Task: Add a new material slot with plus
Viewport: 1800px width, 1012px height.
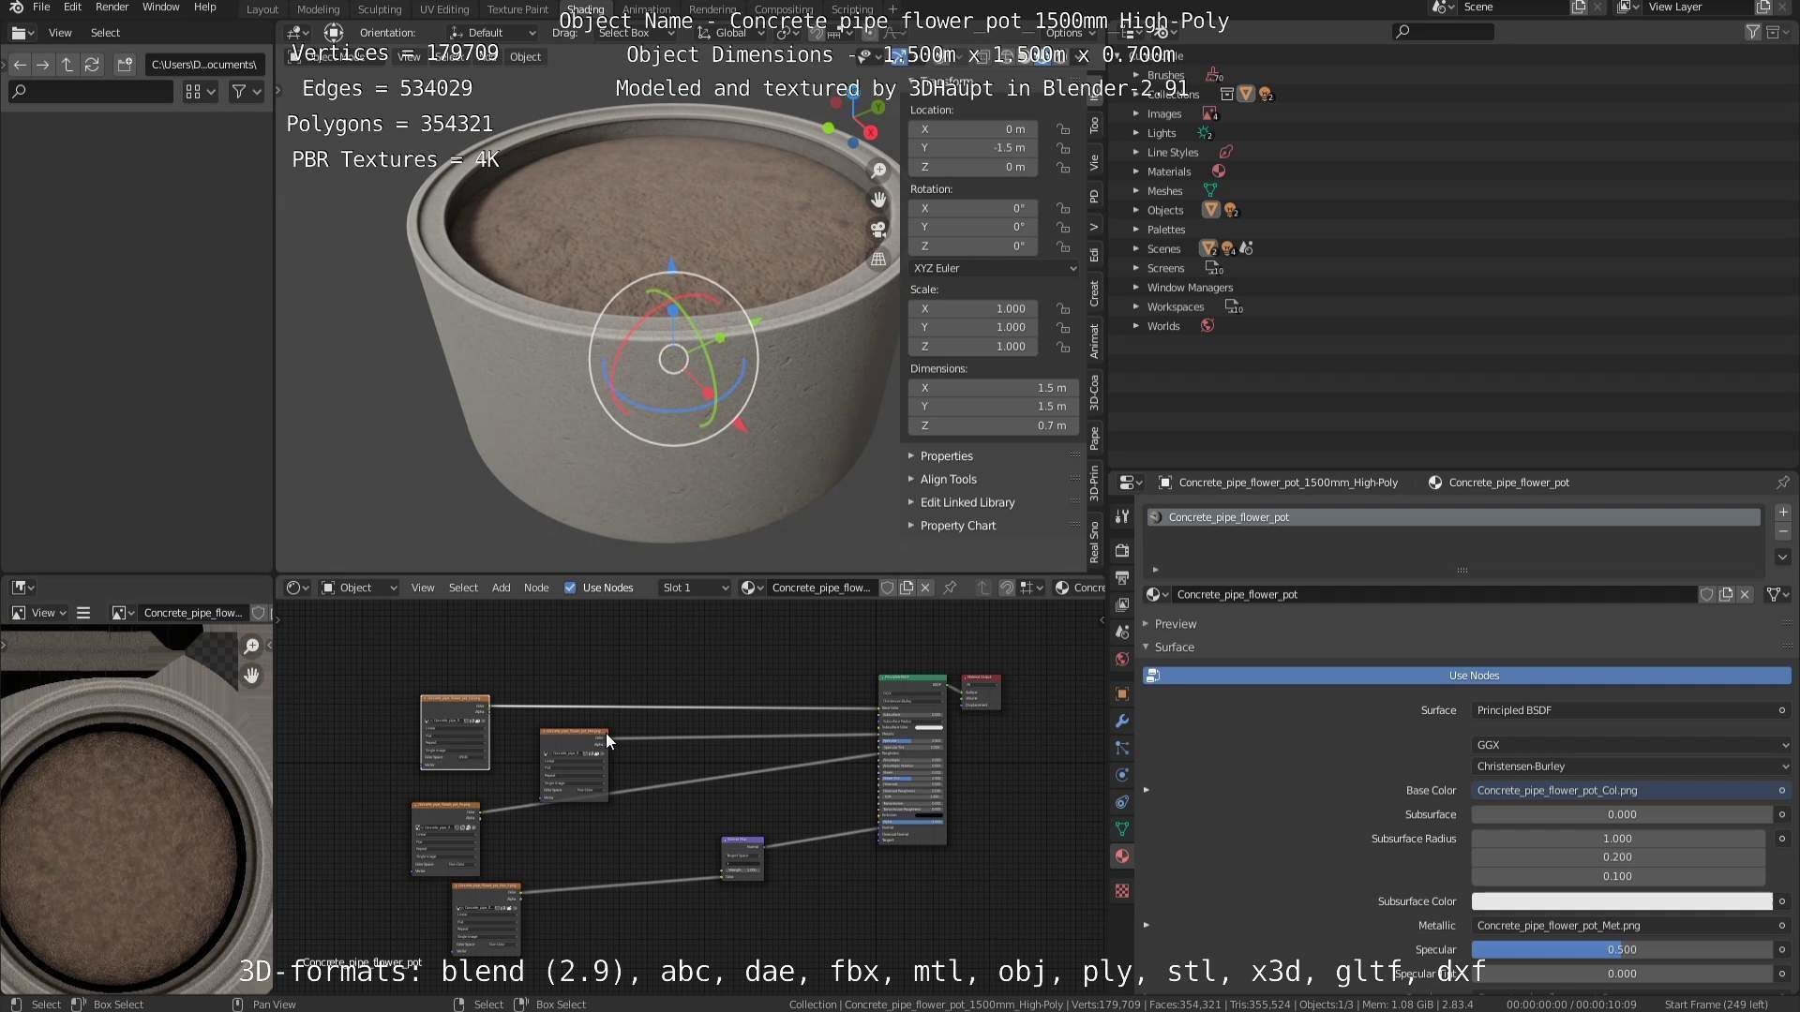Action: pyautogui.click(x=1783, y=513)
